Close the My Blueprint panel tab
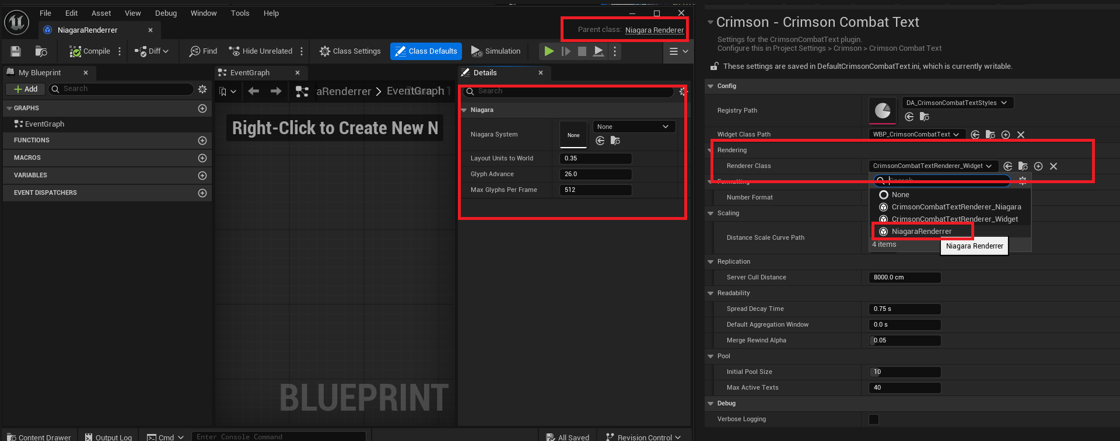This screenshot has height=441, width=1120. 86,72
